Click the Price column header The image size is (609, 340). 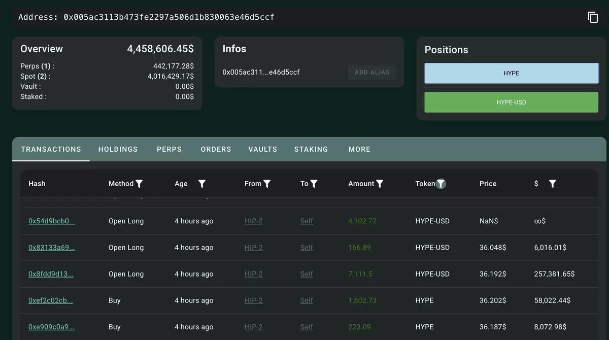click(488, 184)
